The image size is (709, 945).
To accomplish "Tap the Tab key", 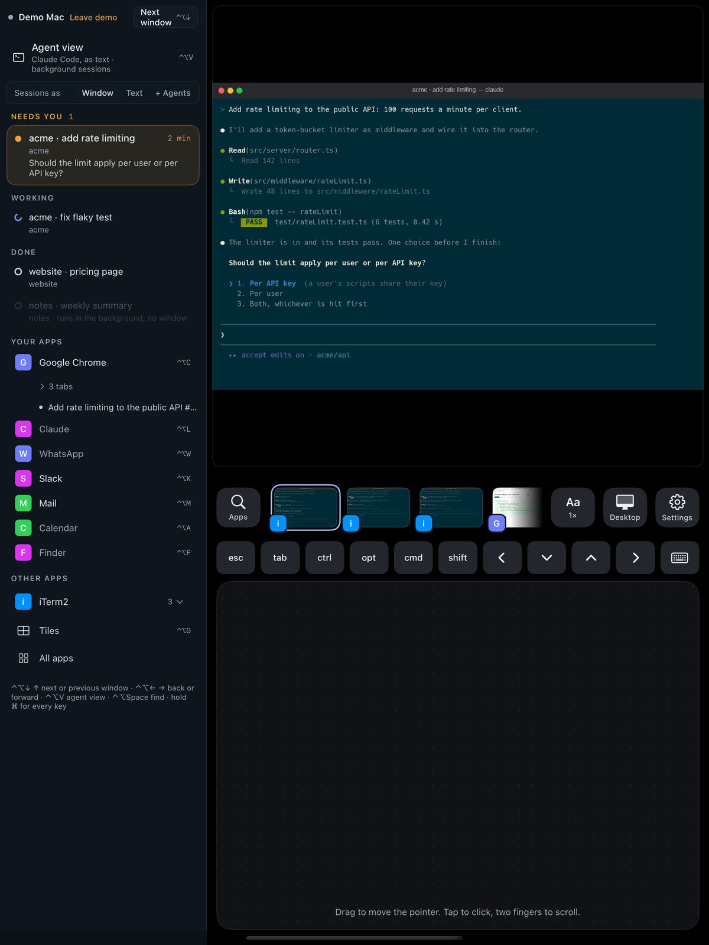I will tap(280, 558).
